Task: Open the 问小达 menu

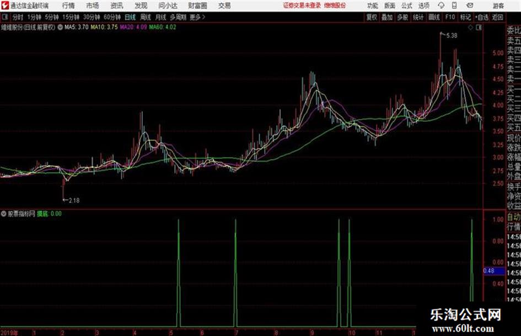Action: (168, 6)
